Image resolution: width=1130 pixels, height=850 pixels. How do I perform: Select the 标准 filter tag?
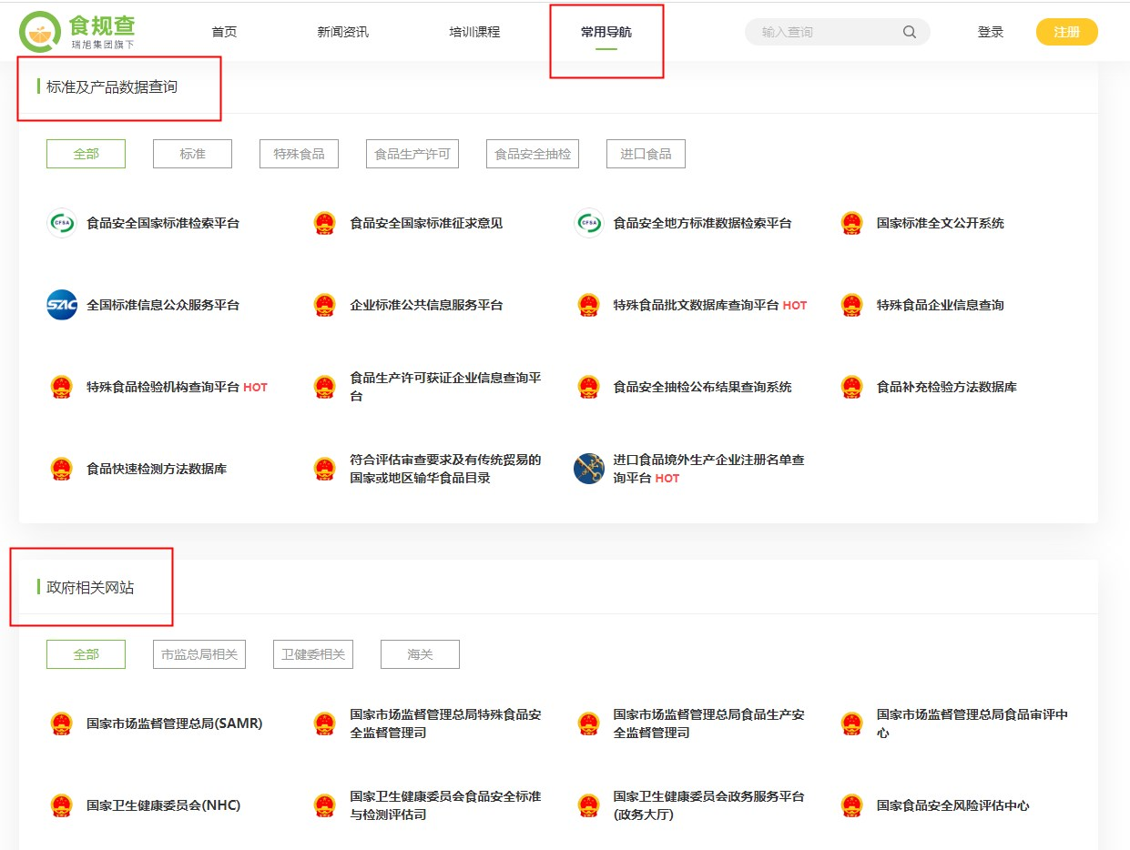(x=192, y=154)
